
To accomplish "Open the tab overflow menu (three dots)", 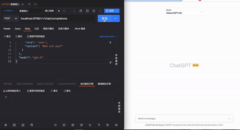I will point(35,4).
